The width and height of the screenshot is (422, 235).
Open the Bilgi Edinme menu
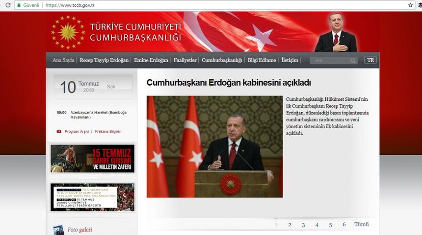point(262,60)
